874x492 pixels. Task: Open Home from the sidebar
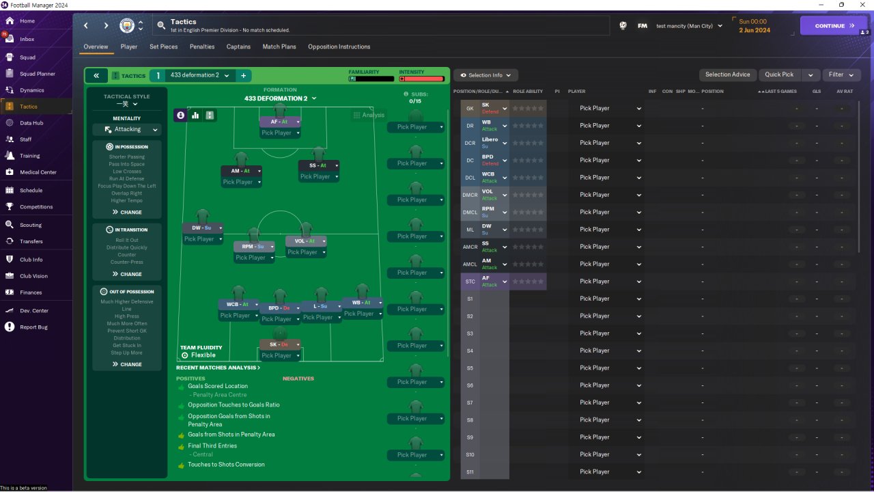click(27, 21)
